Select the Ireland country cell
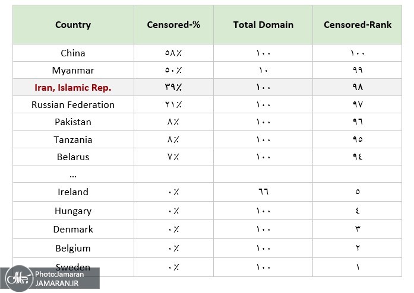The width and height of the screenshot is (414, 293). point(73,192)
